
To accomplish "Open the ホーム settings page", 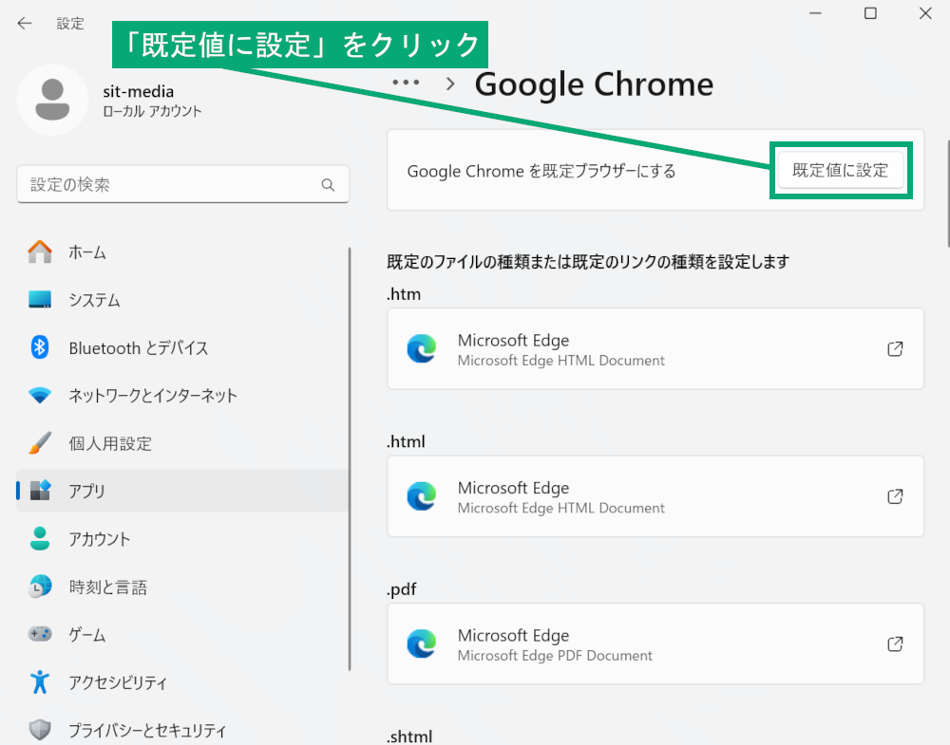I will pos(182,251).
